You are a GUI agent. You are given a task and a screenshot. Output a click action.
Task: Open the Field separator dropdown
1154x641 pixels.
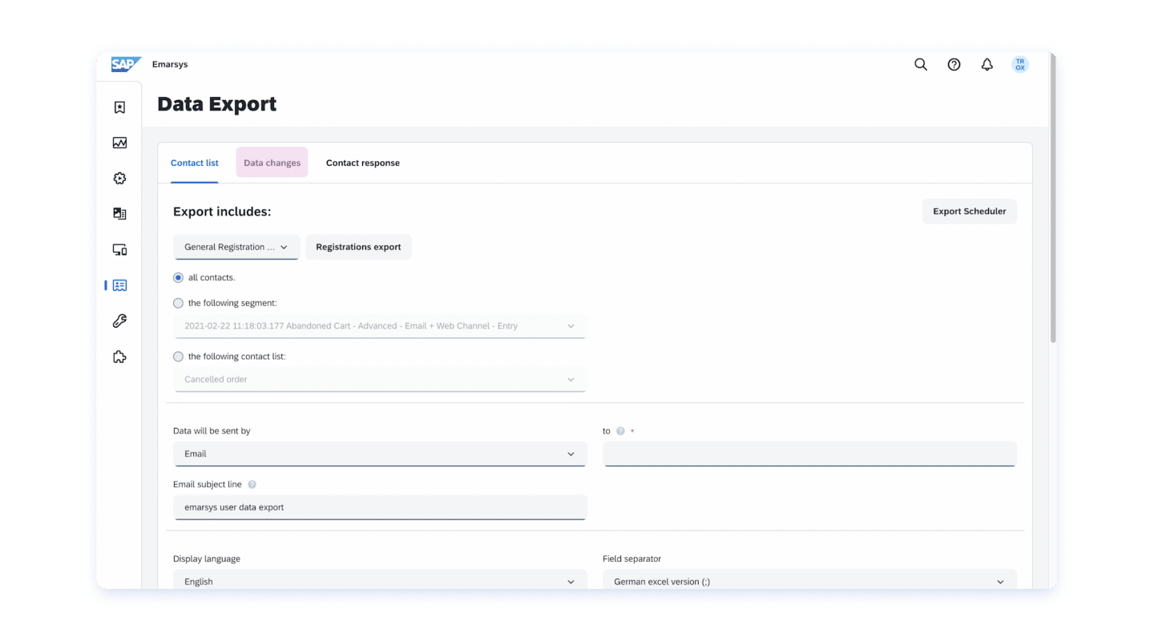tap(809, 580)
